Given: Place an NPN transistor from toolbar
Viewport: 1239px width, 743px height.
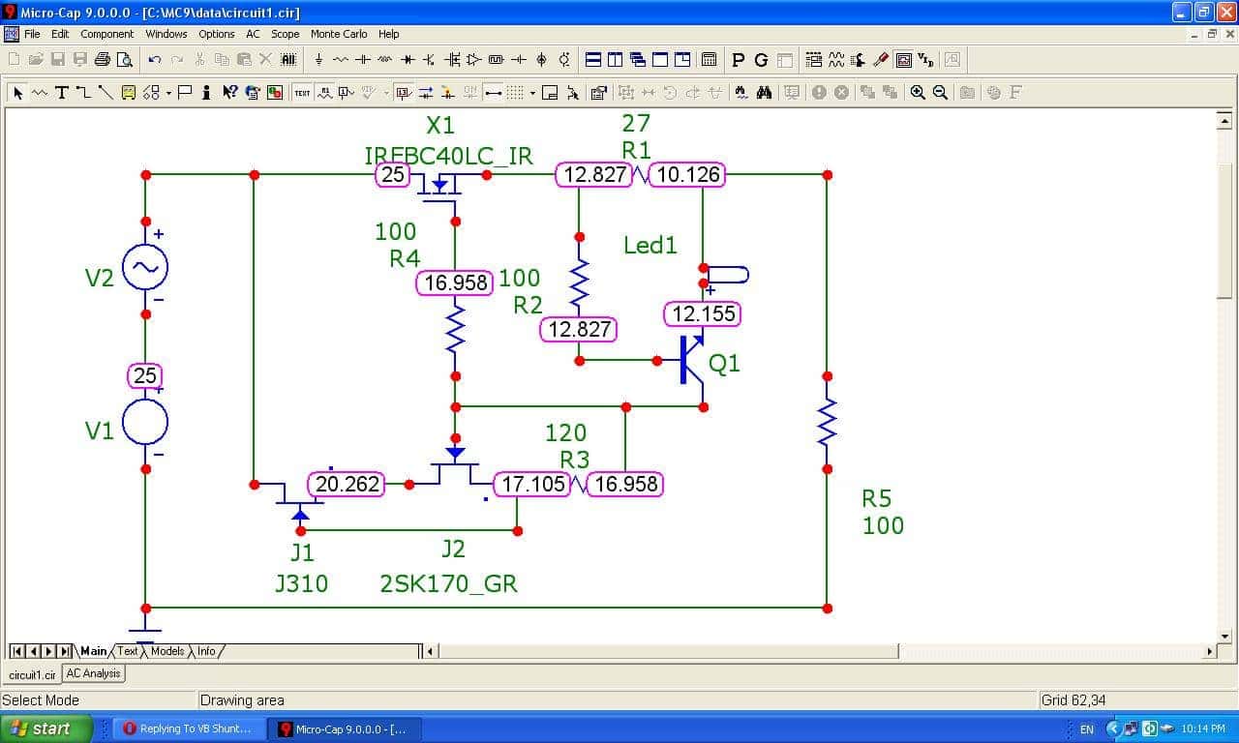Looking at the screenshot, I should click(429, 60).
